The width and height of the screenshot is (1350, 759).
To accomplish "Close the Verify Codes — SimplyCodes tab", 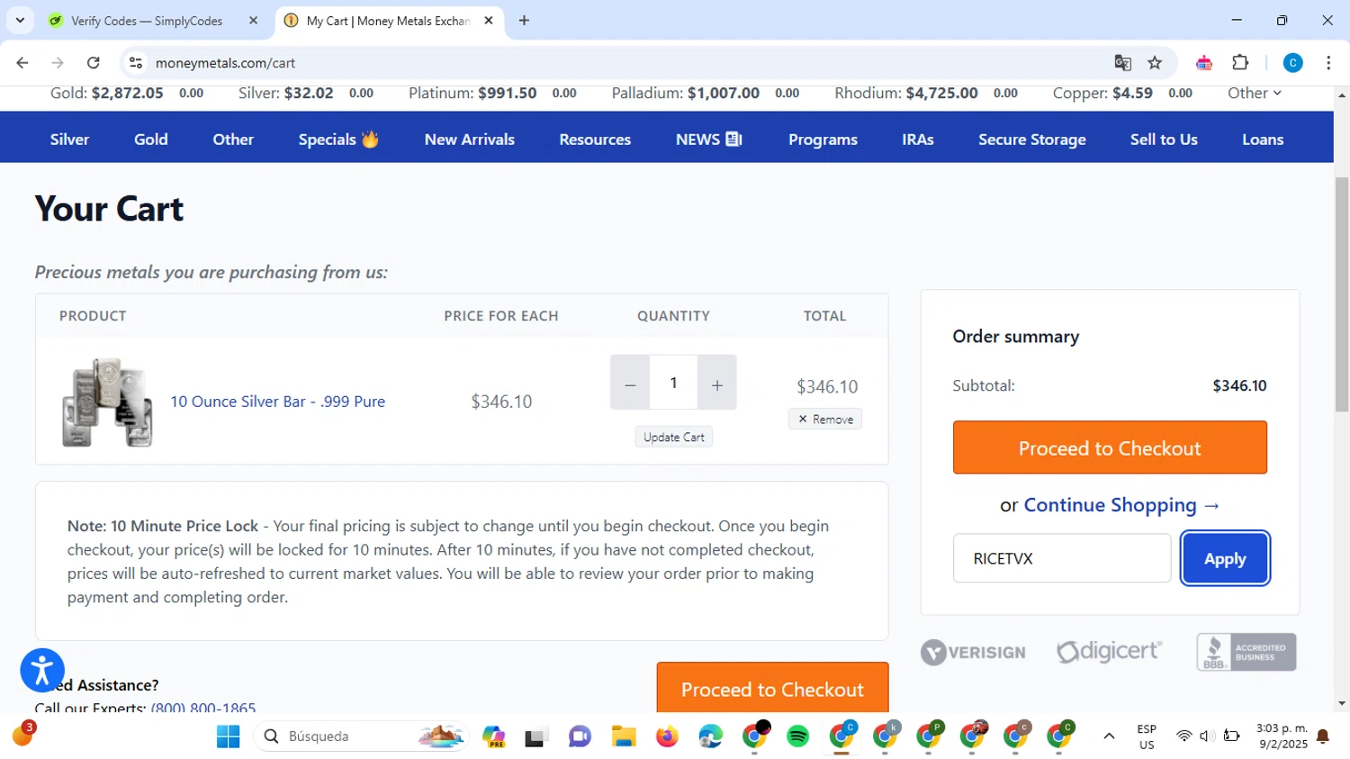I will point(253,21).
